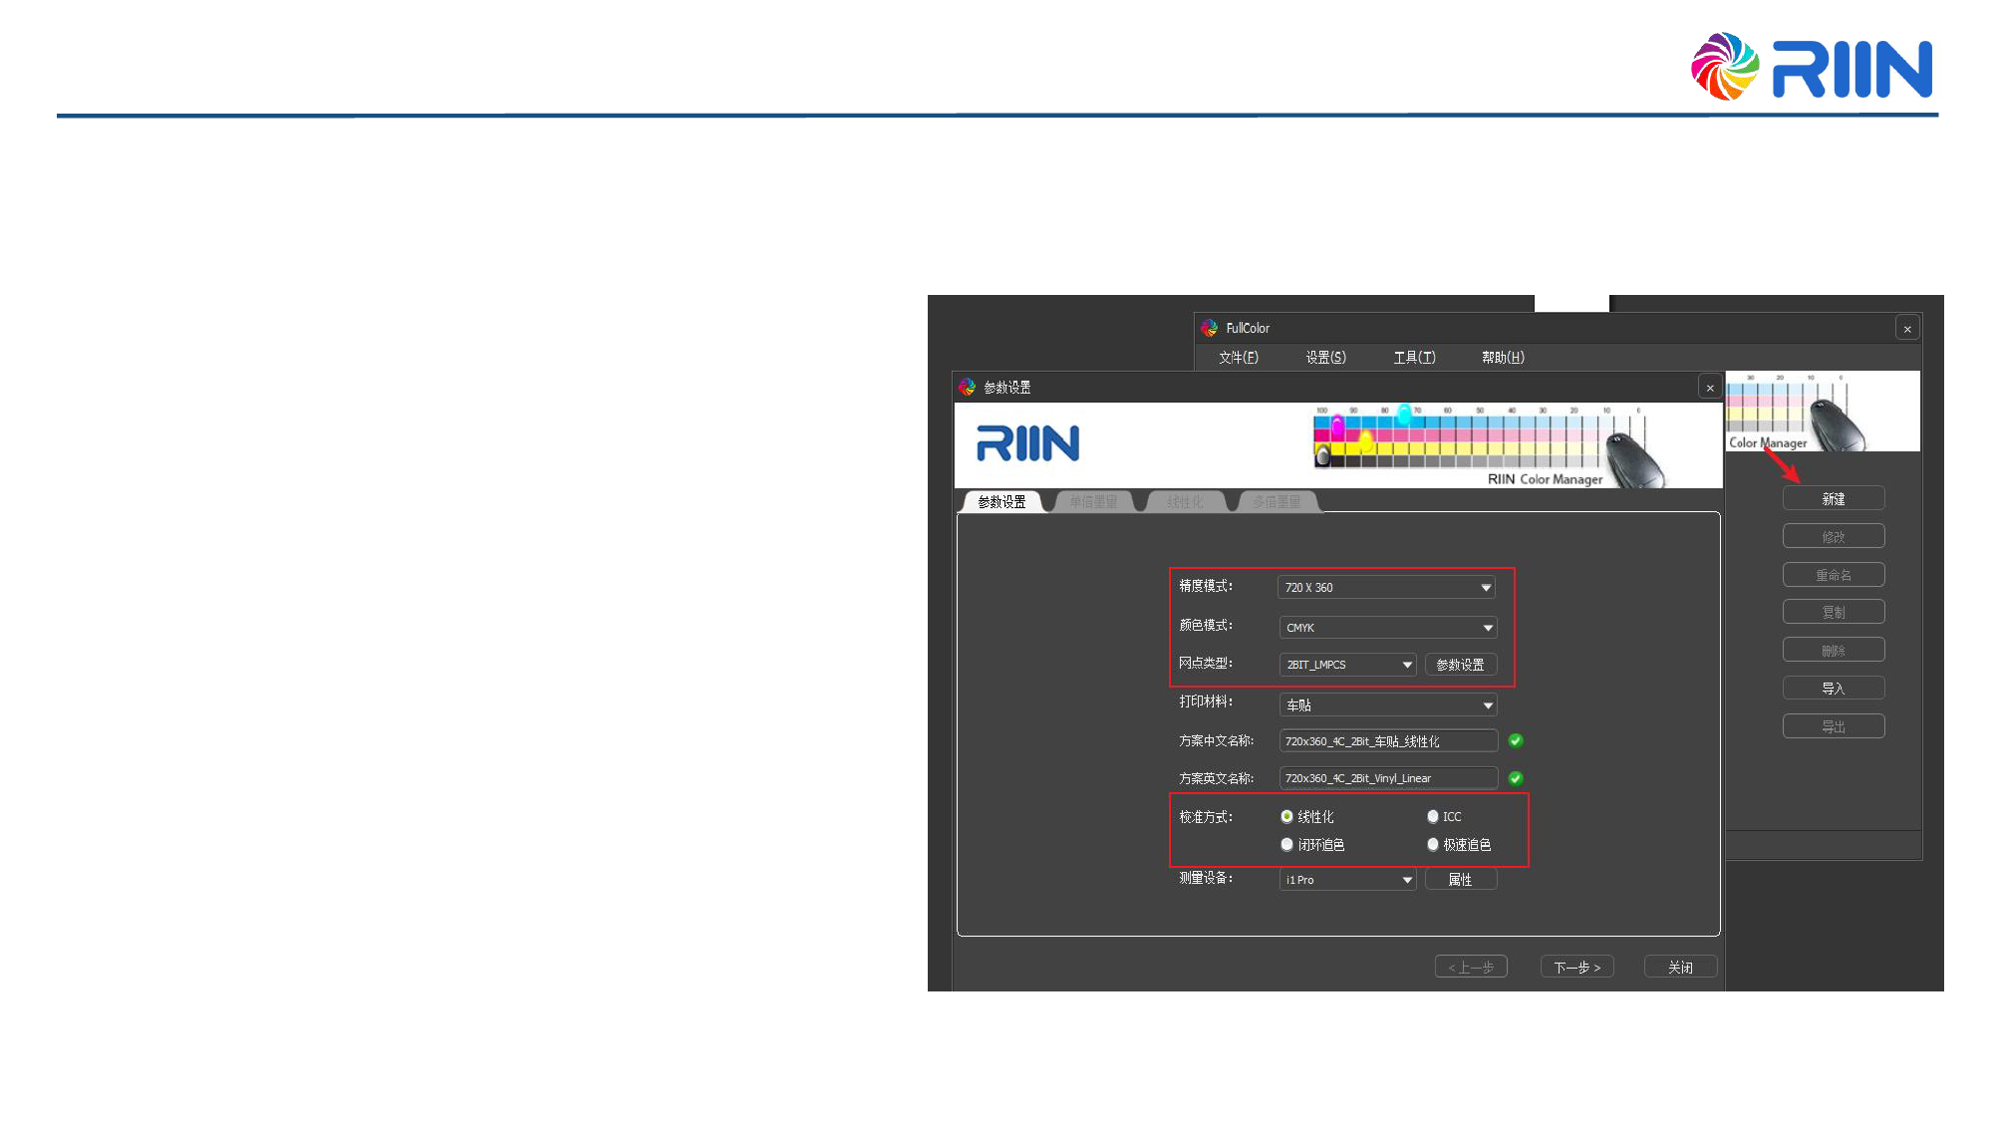
Task: Open the 设置(S) menu
Action: click(x=1325, y=357)
